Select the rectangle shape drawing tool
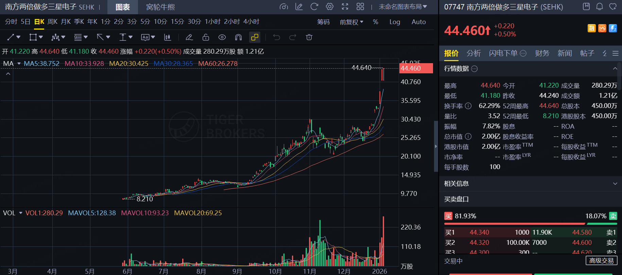622x275 pixels. tap(33, 37)
